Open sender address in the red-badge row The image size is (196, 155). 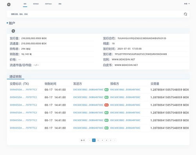(88, 105)
